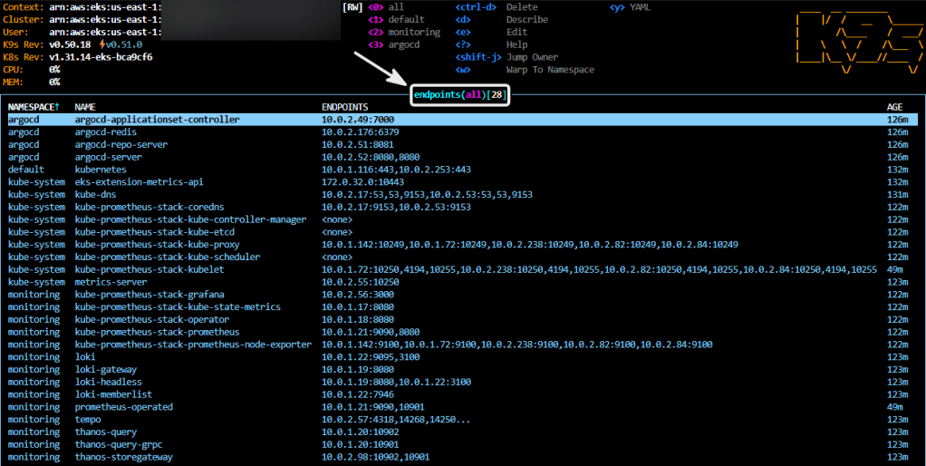Click kube-prometheus-stack-kubelet name
The image size is (926, 466).
pyautogui.click(x=150, y=269)
